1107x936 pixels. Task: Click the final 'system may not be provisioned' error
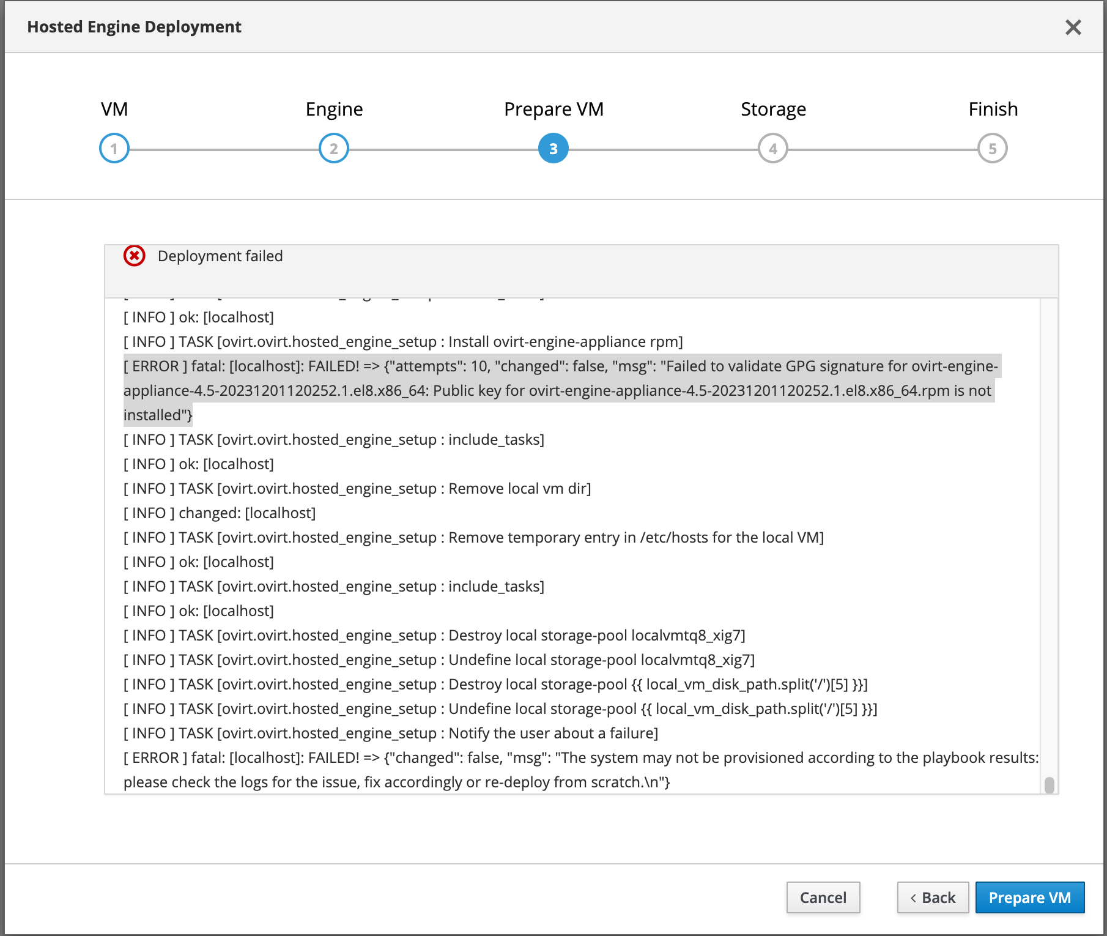(x=581, y=770)
